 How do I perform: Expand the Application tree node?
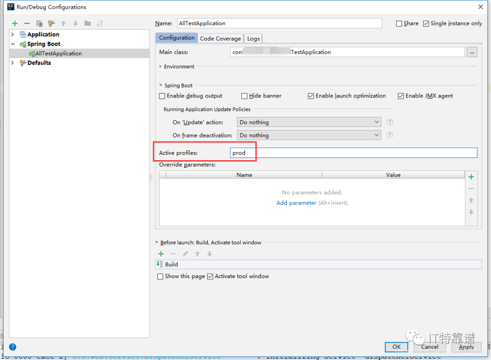click(13, 35)
